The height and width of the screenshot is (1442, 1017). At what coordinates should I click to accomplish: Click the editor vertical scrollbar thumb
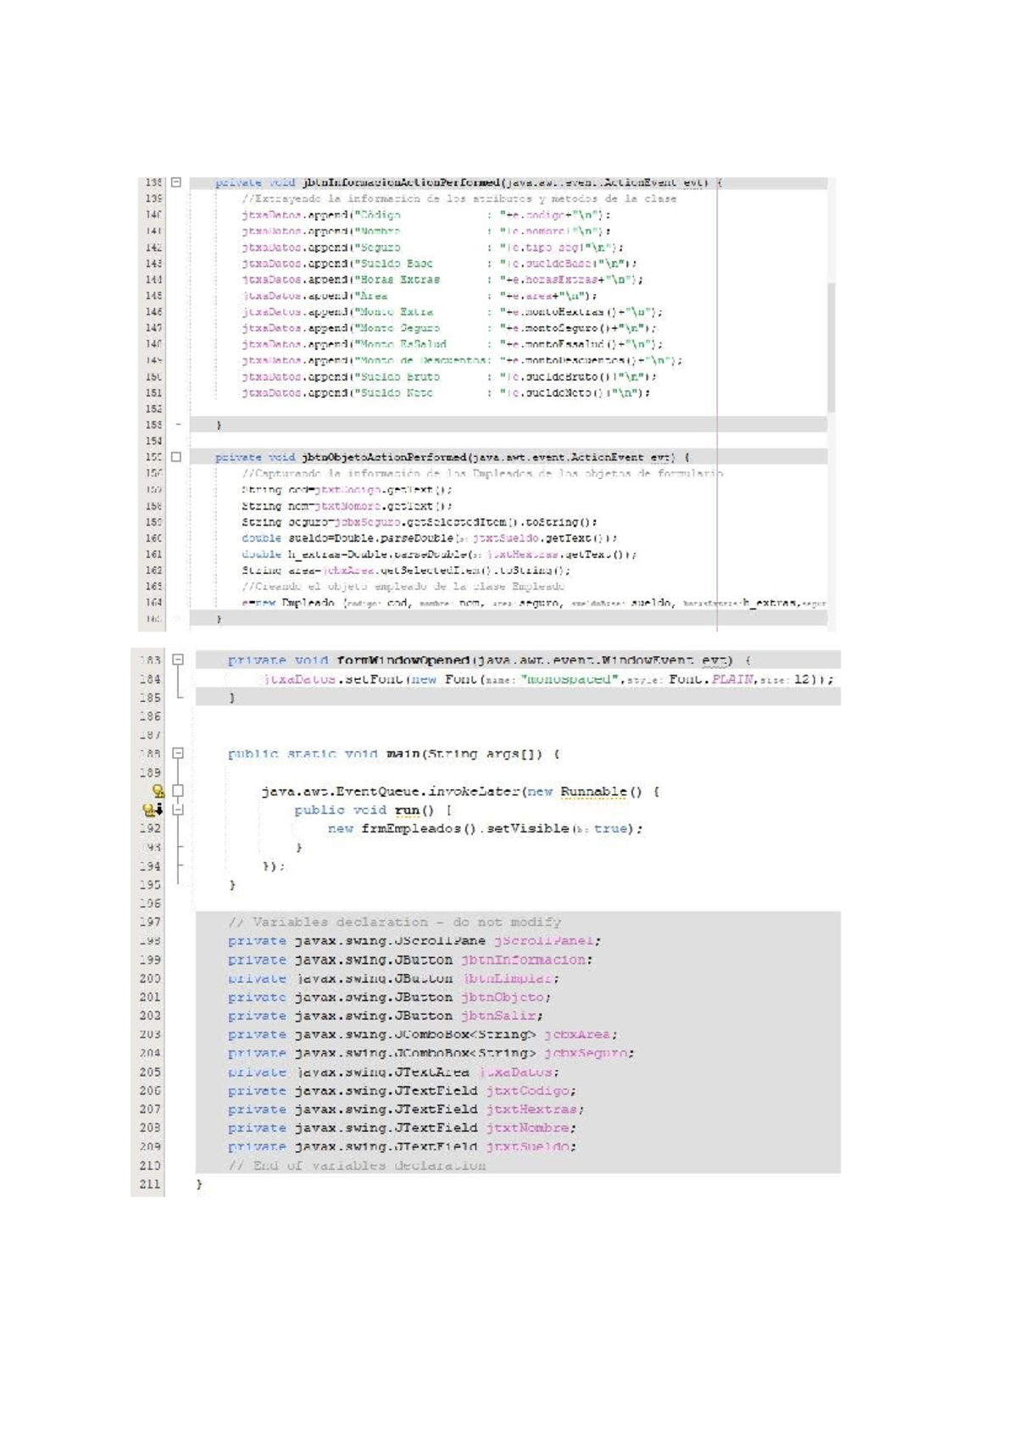[831, 348]
